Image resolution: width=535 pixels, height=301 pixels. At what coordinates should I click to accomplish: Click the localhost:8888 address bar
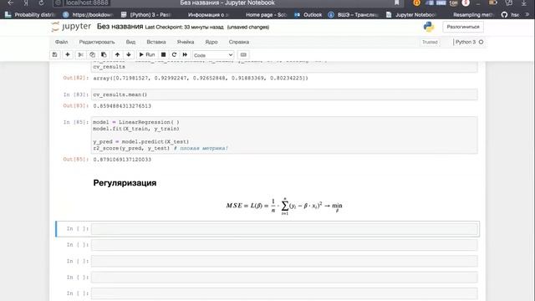click(x=87, y=3)
